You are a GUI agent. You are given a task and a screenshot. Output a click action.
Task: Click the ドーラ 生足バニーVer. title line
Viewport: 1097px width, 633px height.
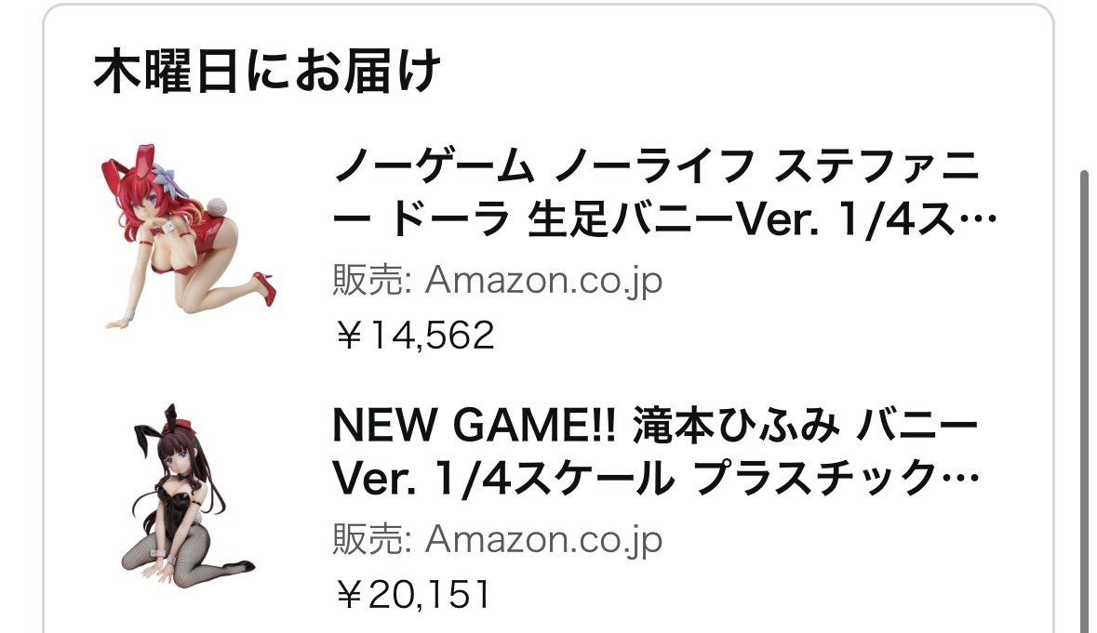(664, 218)
